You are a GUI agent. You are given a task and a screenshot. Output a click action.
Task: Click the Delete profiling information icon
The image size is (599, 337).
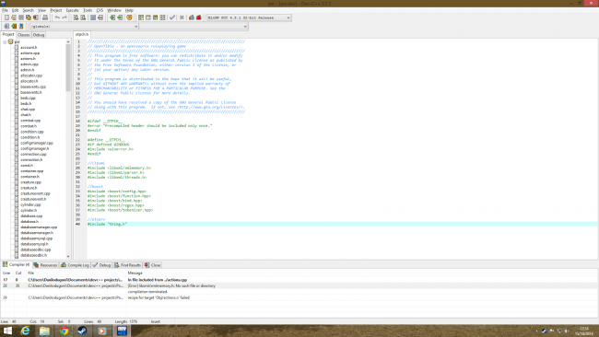[x=199, y=17]
